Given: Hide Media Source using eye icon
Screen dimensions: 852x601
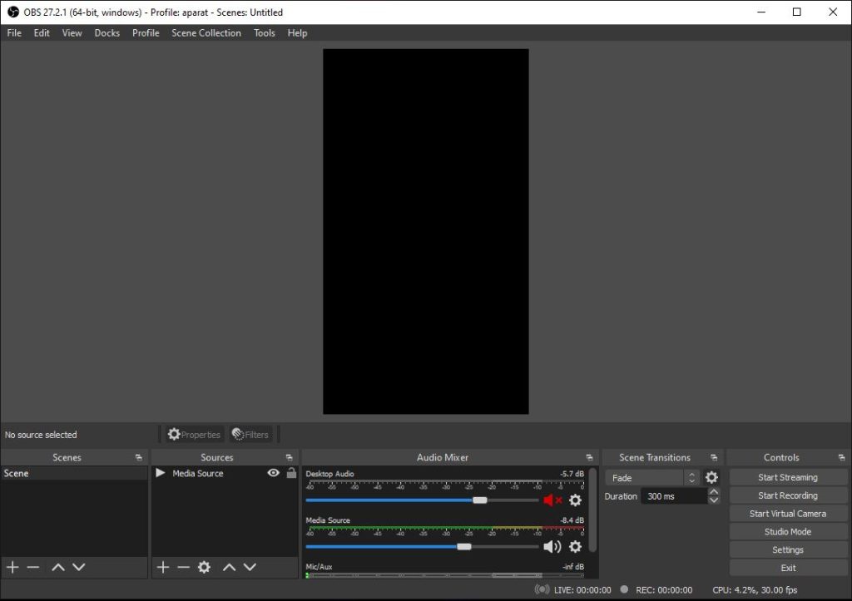Looking at the screenshot, I should tap(273, 473).
